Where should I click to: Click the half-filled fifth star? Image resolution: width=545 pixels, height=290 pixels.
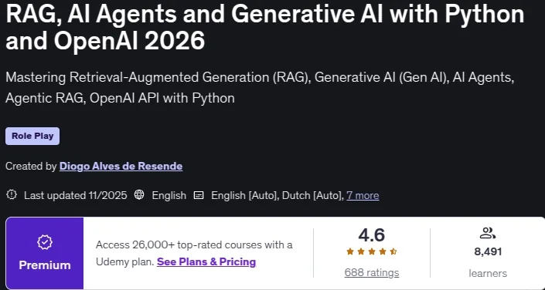(393, 251)
